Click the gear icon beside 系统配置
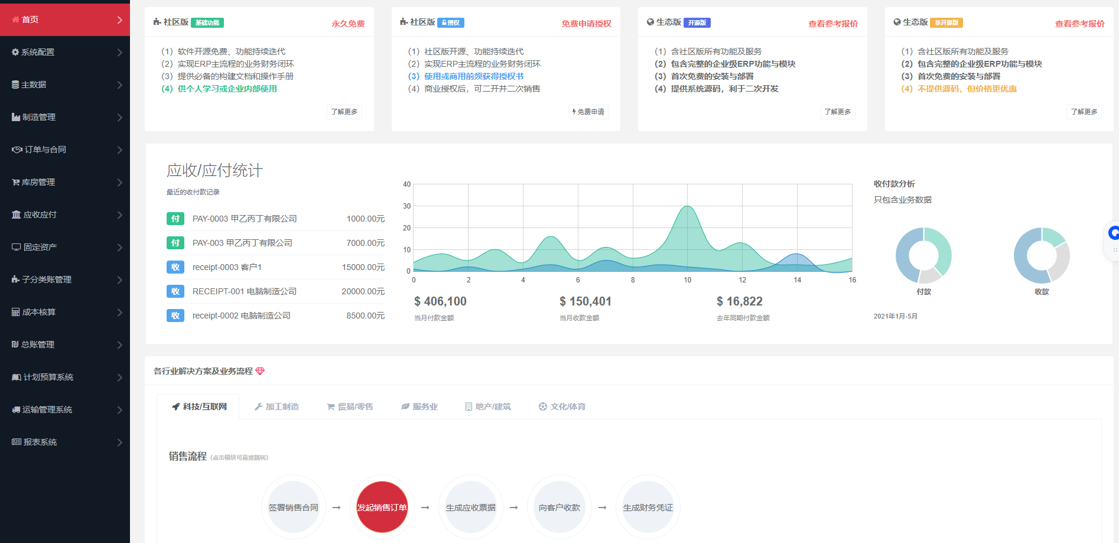The image size is (1119, 543). (15, 52)
